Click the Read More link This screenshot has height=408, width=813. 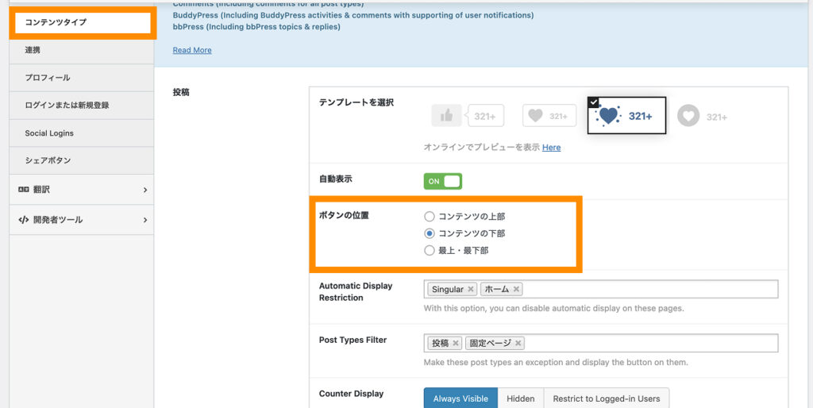192,50
